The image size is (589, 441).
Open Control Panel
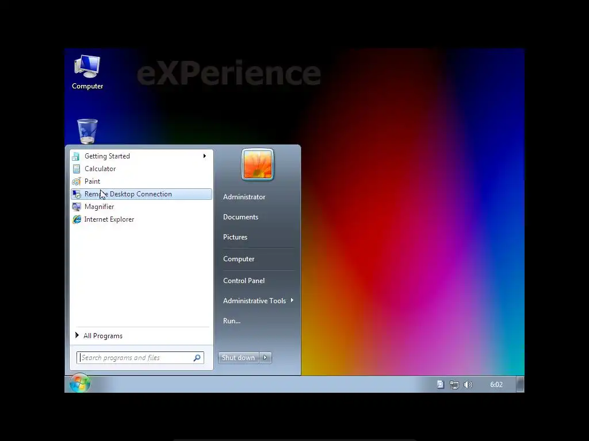pyautogui.click(x=244, y=281)
